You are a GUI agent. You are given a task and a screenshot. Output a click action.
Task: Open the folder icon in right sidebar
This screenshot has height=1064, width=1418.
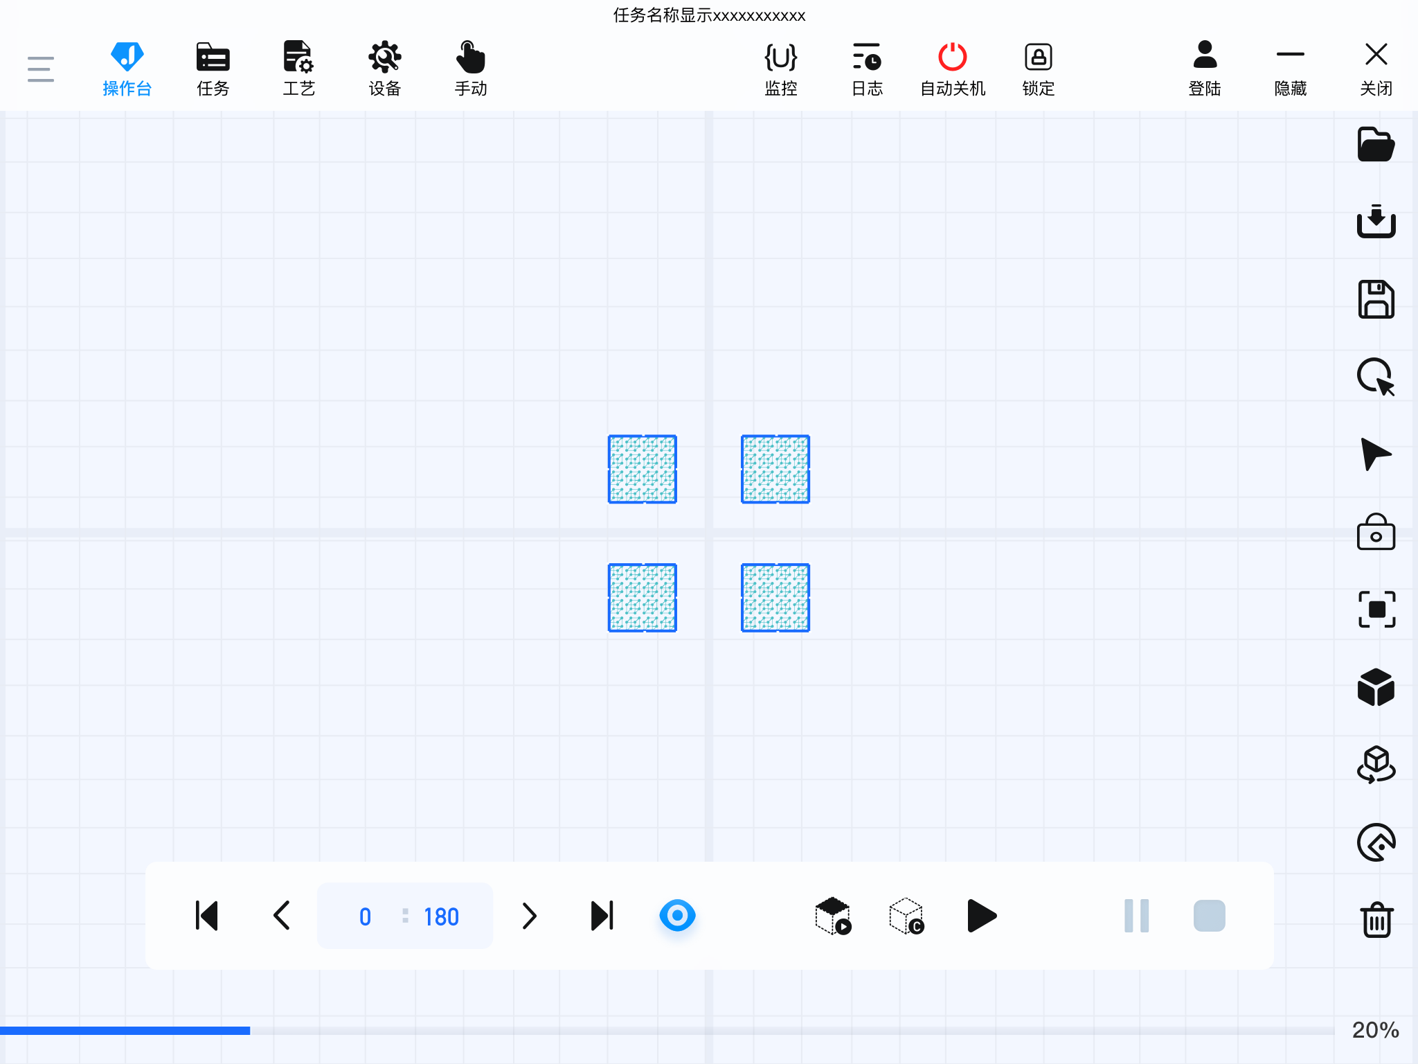click(x=1375, y=145)
